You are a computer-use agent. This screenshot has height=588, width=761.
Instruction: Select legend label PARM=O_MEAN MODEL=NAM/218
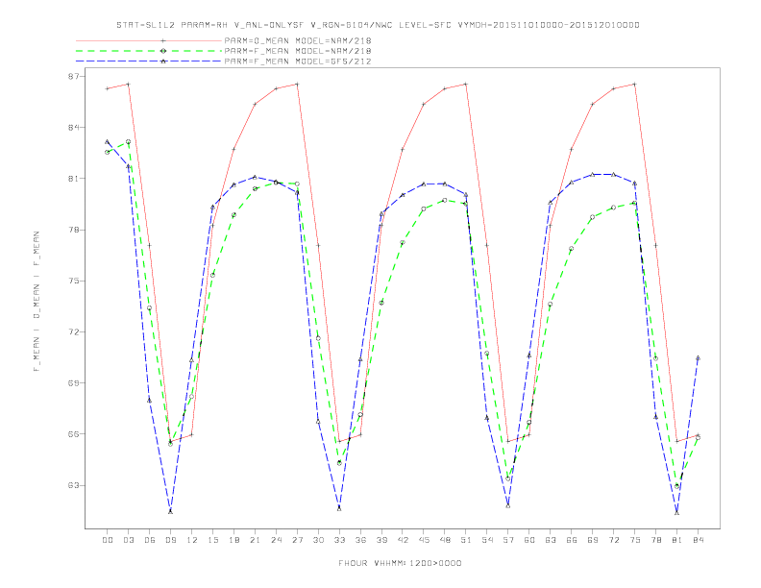298,40
